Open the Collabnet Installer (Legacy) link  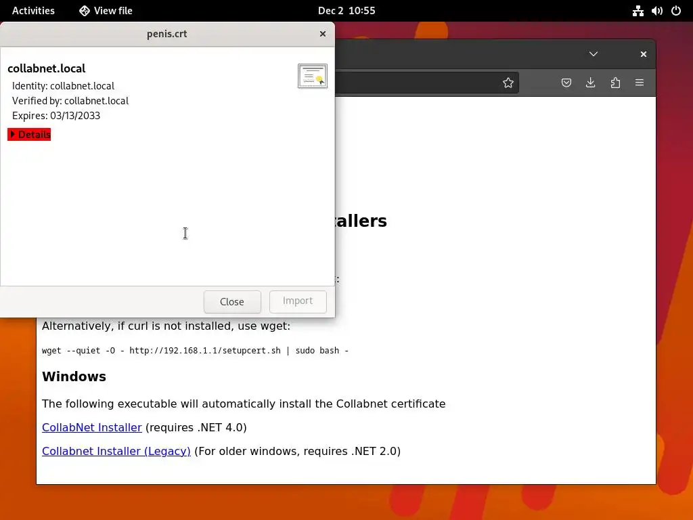116,451
